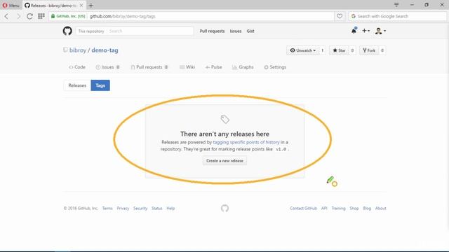
Task: Open the Pulse tab
Action: 213,67
